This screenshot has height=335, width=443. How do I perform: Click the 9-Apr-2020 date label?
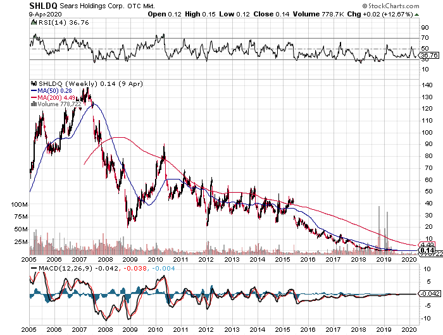(45, 14)
